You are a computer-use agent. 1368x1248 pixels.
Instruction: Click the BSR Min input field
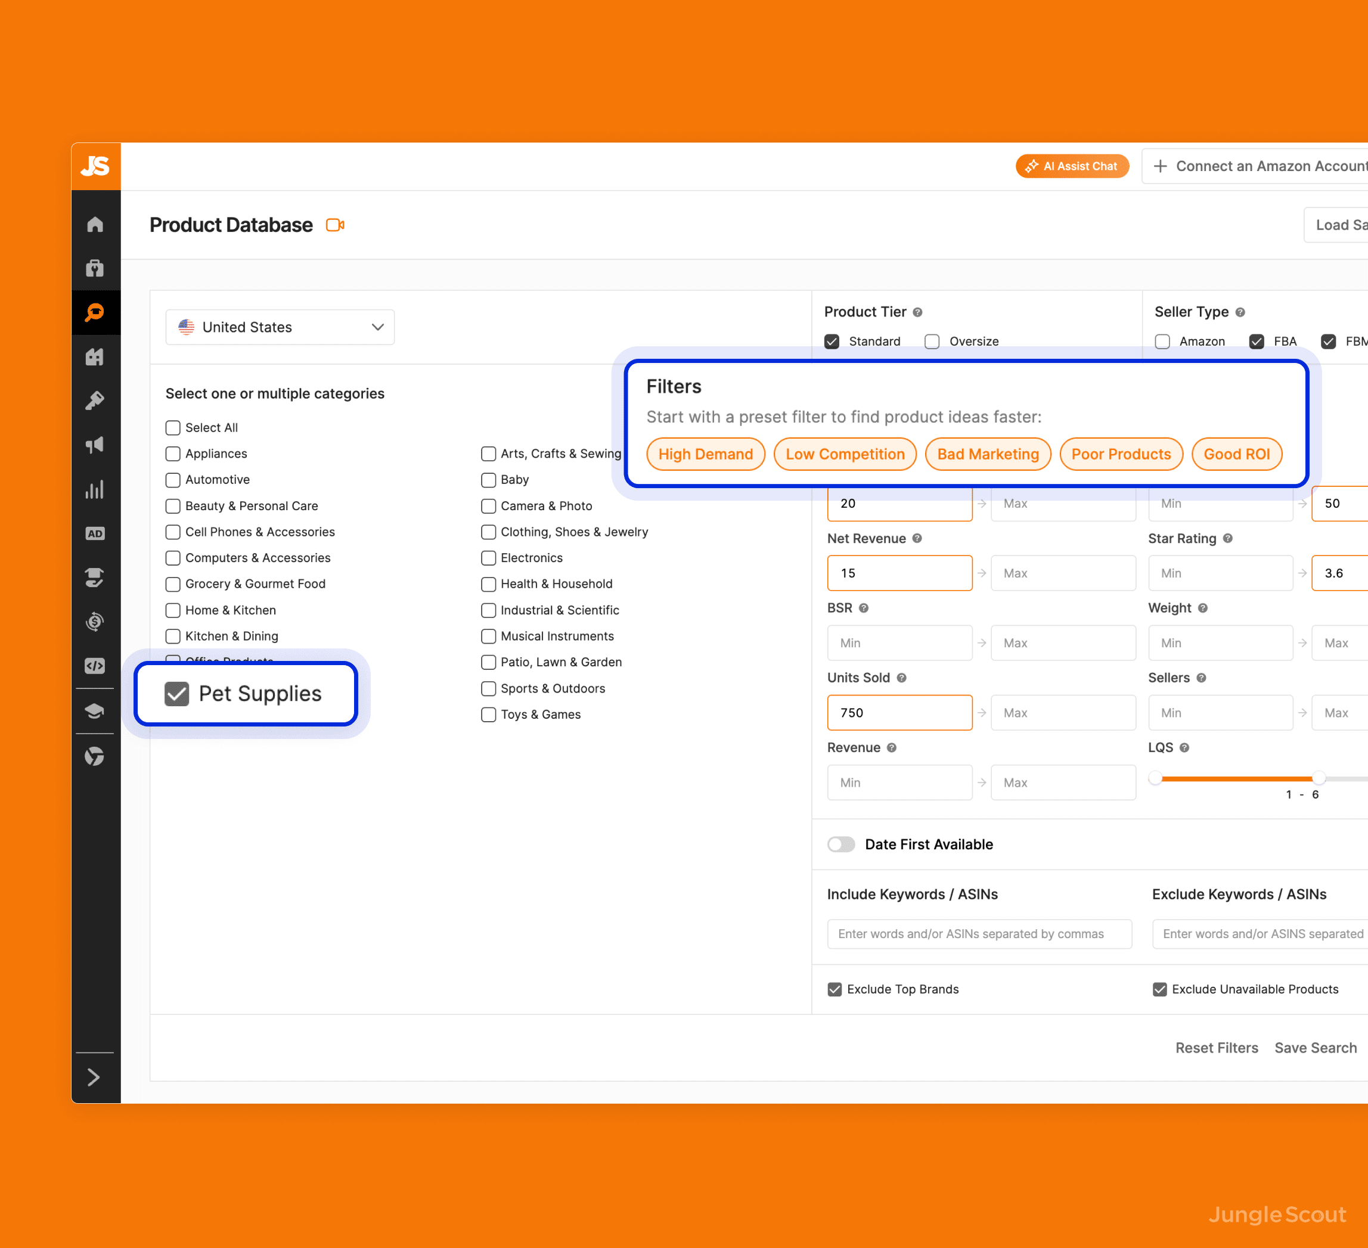click(900, 642)
